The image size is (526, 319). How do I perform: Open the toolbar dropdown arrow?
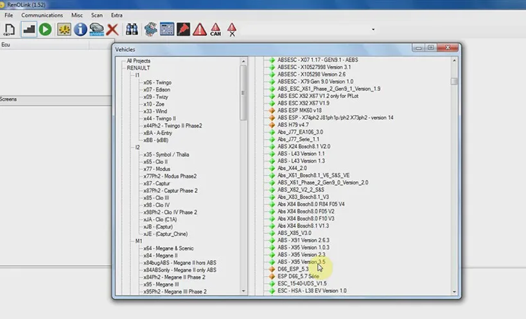tap(373, 29)
